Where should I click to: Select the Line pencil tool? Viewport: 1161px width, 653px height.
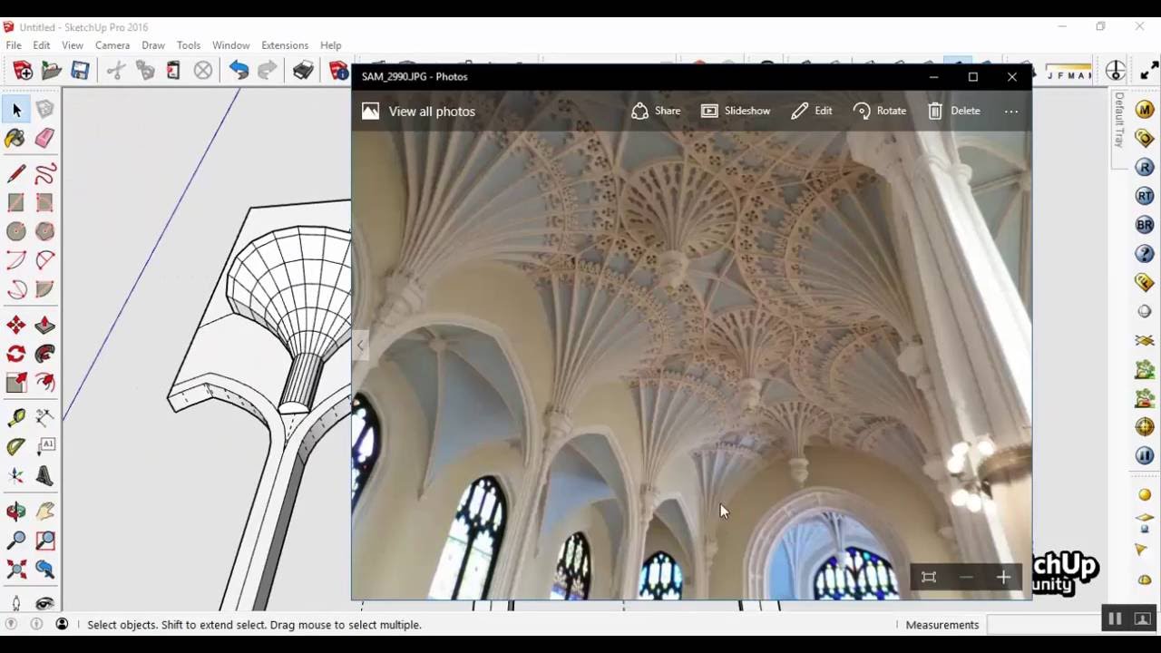click(x=16, y=174)
